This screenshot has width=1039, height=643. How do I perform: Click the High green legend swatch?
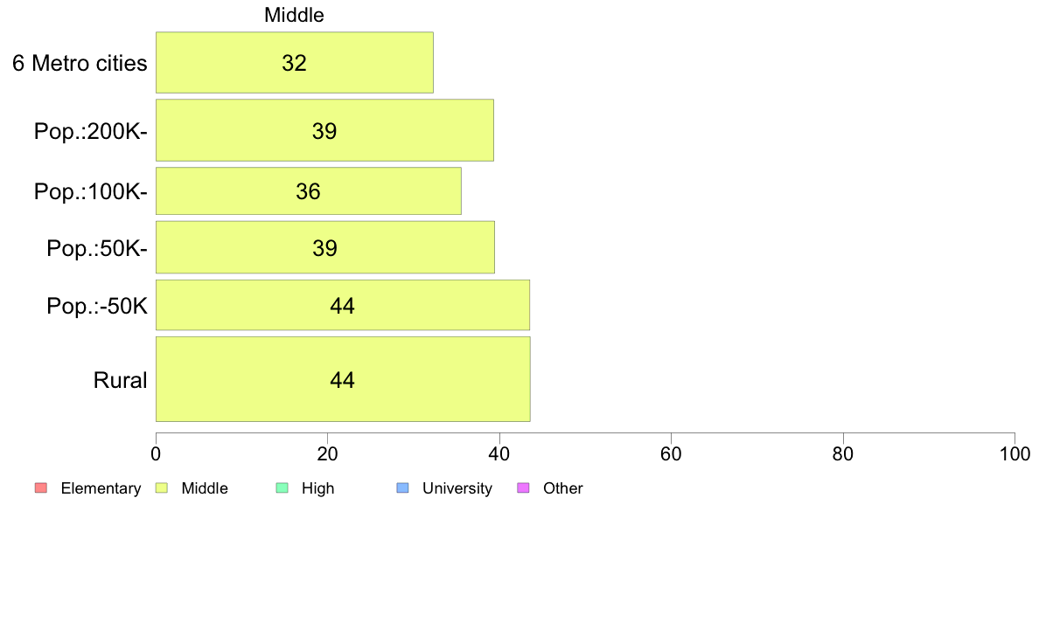pos(282,488)
